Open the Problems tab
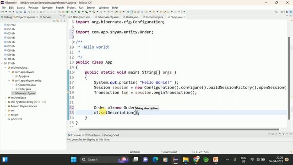The width and height of the screenshot is (293, 165). click(92, 135)
